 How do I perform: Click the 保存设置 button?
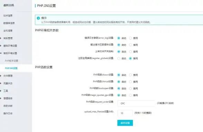point(125,123)
